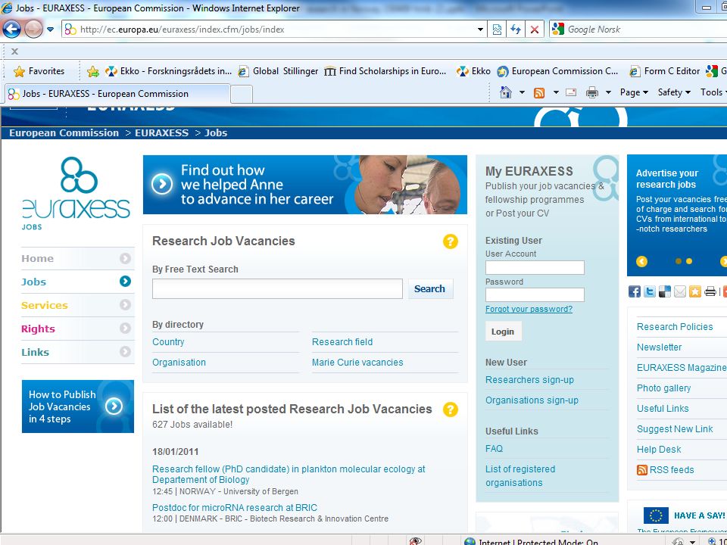Select the Jobs sidebar item
Viewport: 727px width, 545px height.
coord(77,282)
